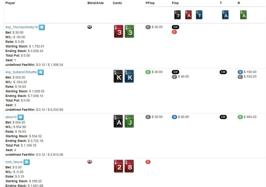The image size is (266, 187).
Task: Click info icon beside 4np_SultansOfShuffle
Action: pyautogui.click(x=40, y=72)
